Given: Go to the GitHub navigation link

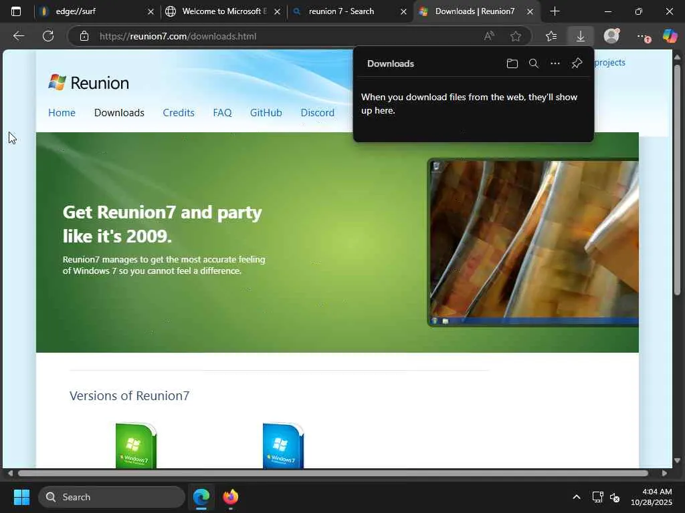Looking at the screenshot, I should [266, 112].
